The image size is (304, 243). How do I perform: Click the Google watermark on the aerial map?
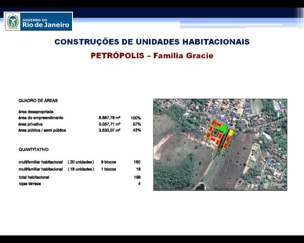point(277,185)
